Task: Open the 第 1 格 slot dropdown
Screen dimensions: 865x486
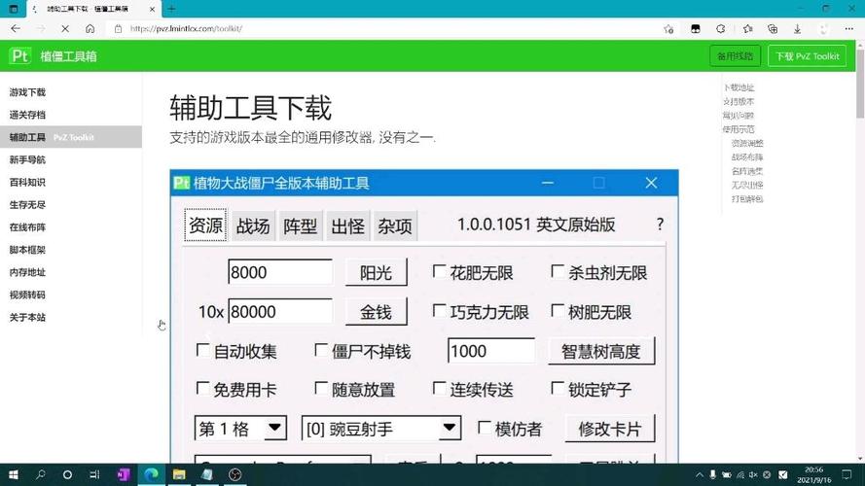Action: tap(240, 428)
